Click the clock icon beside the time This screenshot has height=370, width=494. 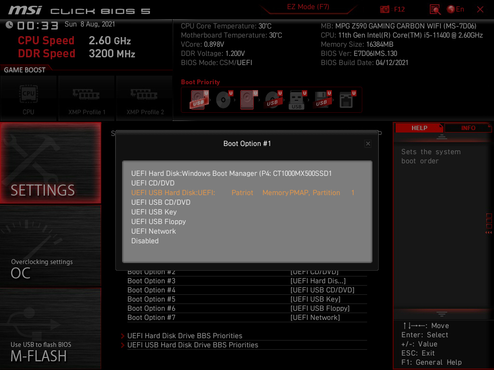point(10,25)
